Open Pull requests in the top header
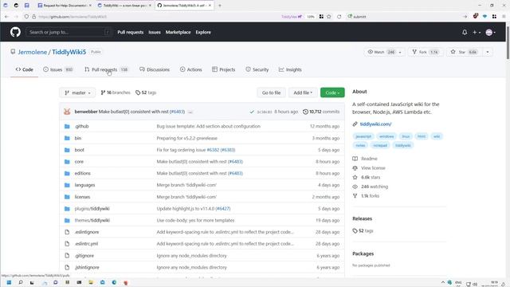Screen dimensions: 510x287 point(130,32)
